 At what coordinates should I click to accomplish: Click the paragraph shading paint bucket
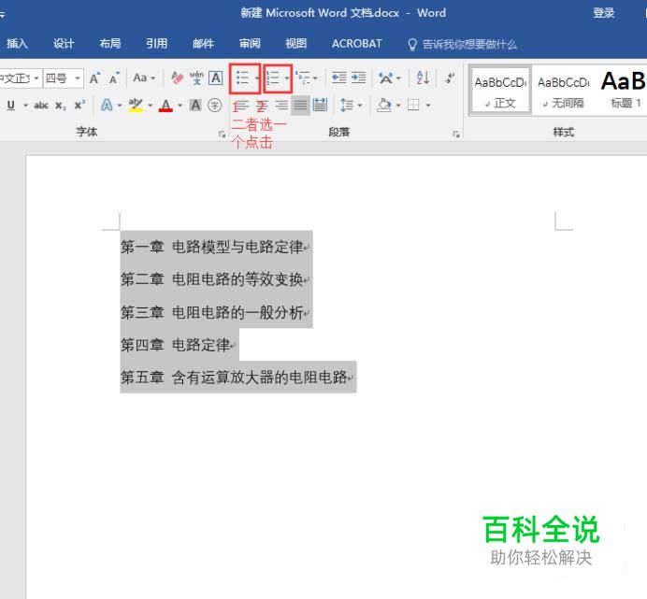click(x=384, y=106)
